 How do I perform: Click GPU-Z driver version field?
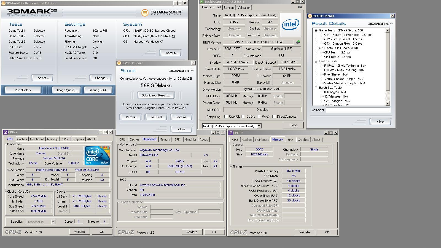(x=262, y=89)
